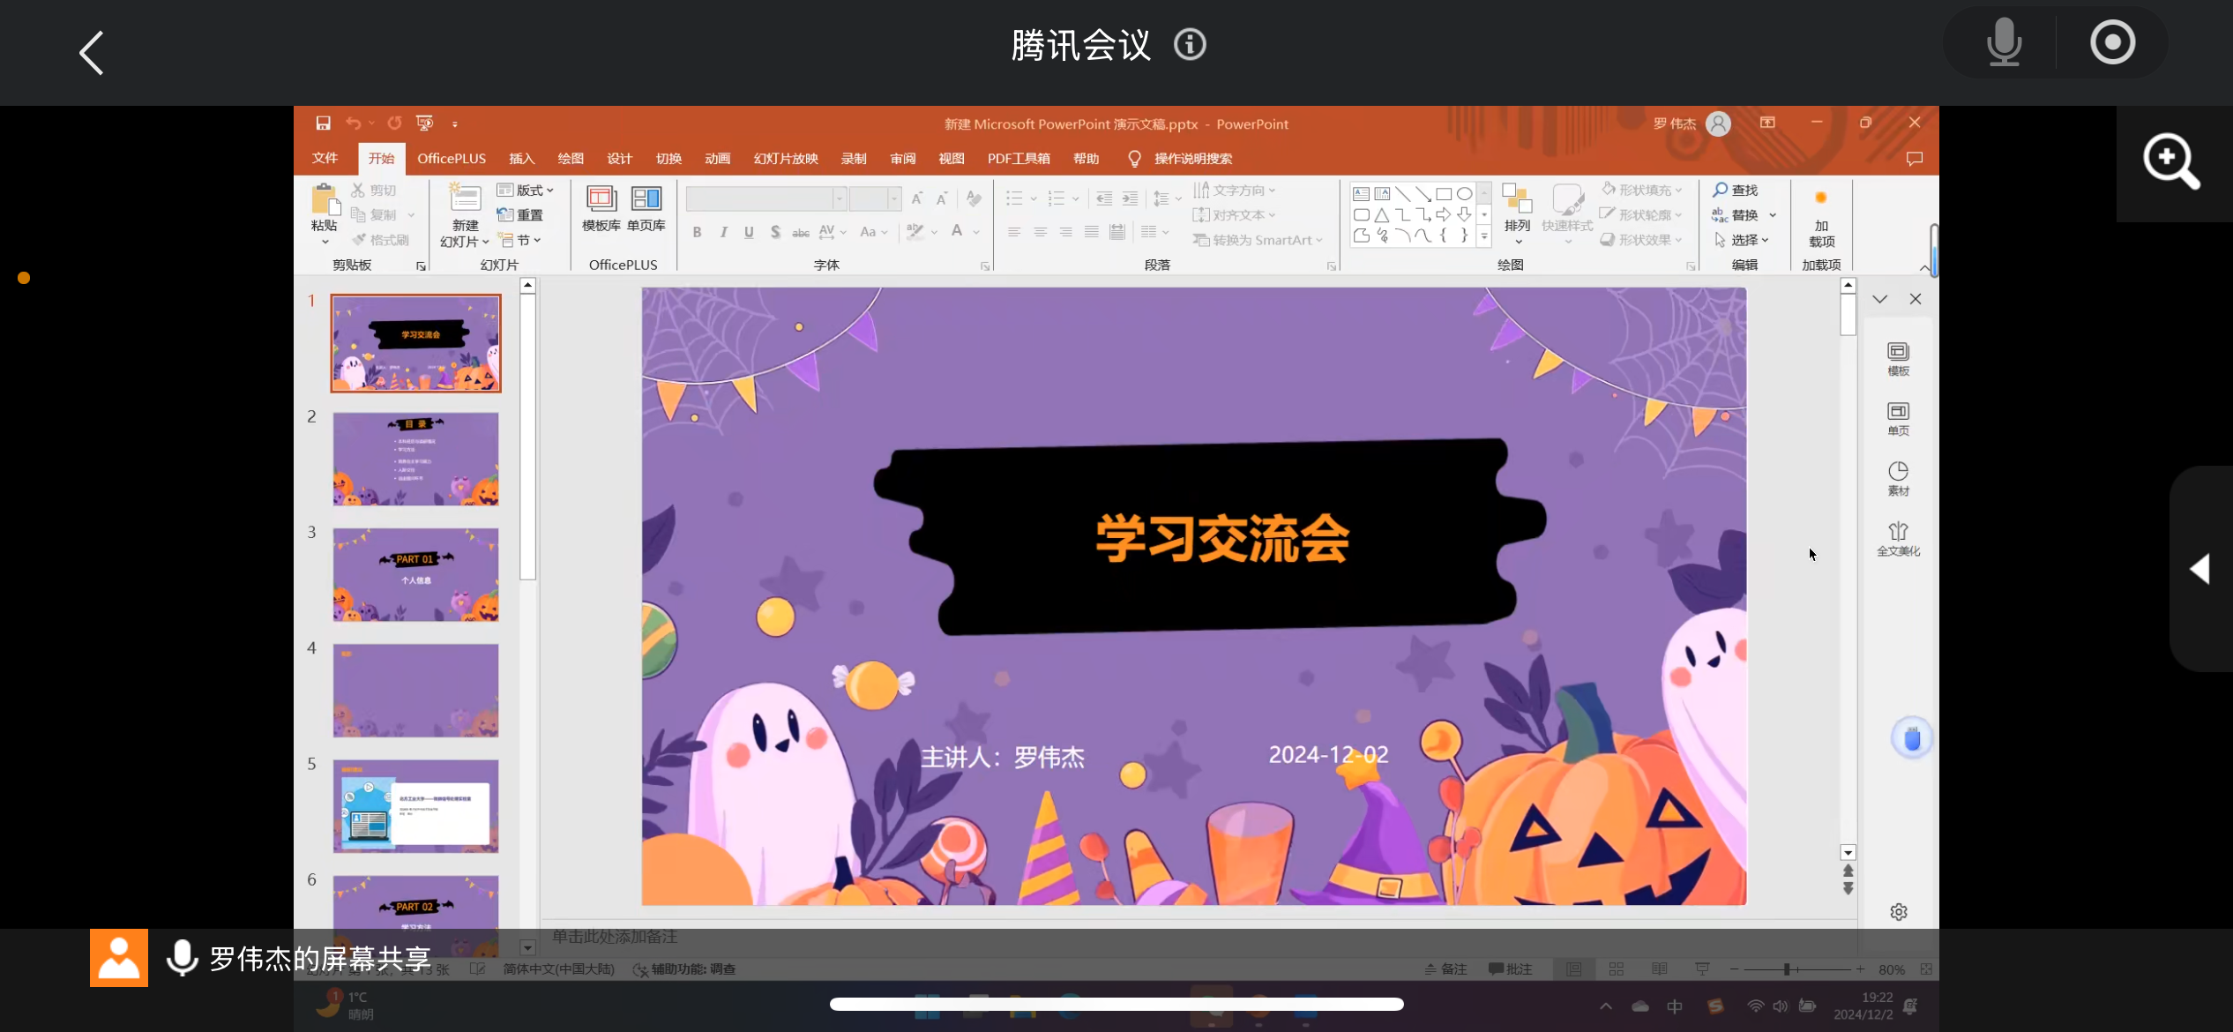
Task: Select slide 3 PART 01 thumbnail
Action: pyautogui.click(x=415, y=575)
